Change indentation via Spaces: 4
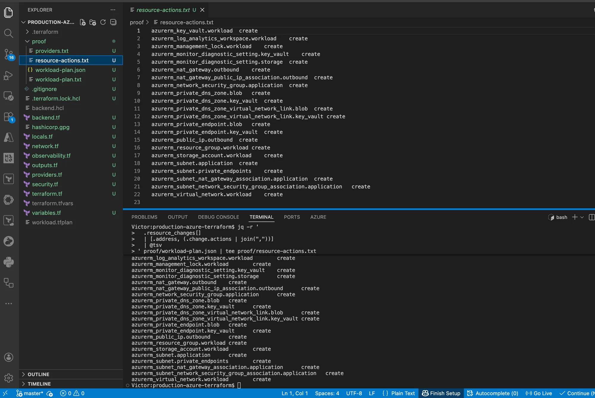595x398 pixels. [327, 393]
